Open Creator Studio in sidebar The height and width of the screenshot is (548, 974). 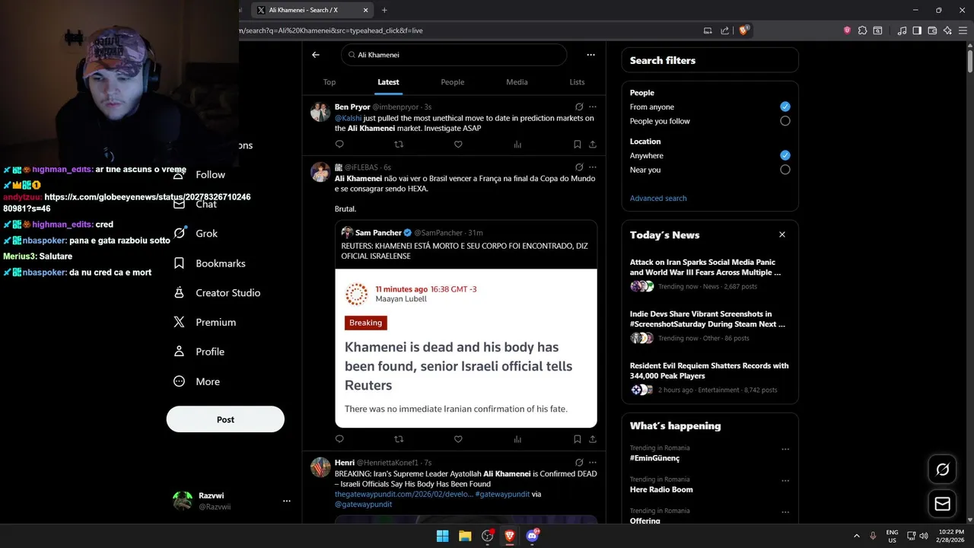[218, 293]
